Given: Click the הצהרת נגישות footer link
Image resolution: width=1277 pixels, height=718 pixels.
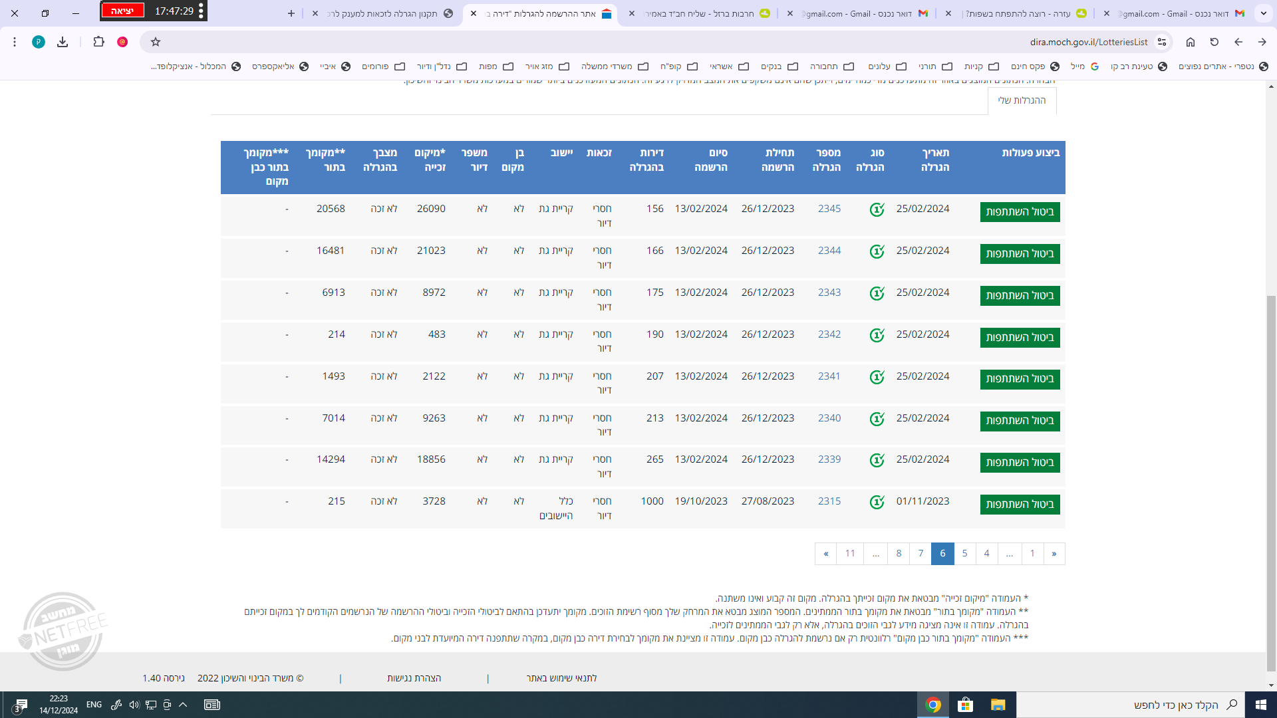Looking at the screenshot, I should 414,678.
